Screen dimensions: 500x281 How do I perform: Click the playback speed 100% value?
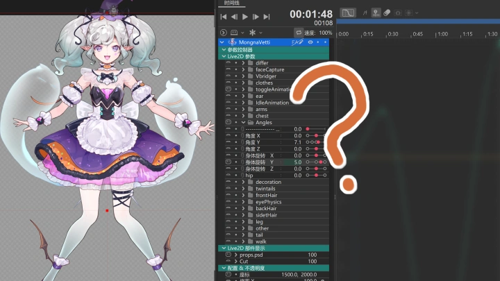[325, 33]
